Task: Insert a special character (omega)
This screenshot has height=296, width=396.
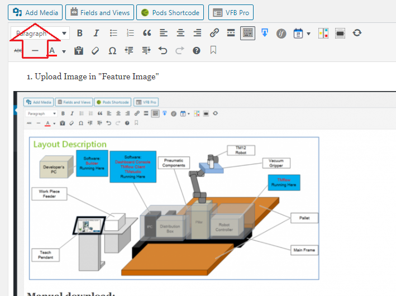Action: coord(112,51)
